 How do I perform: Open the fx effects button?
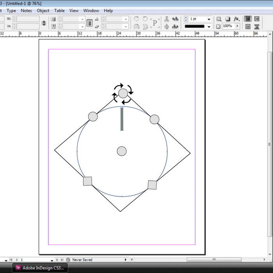(236, 19)
